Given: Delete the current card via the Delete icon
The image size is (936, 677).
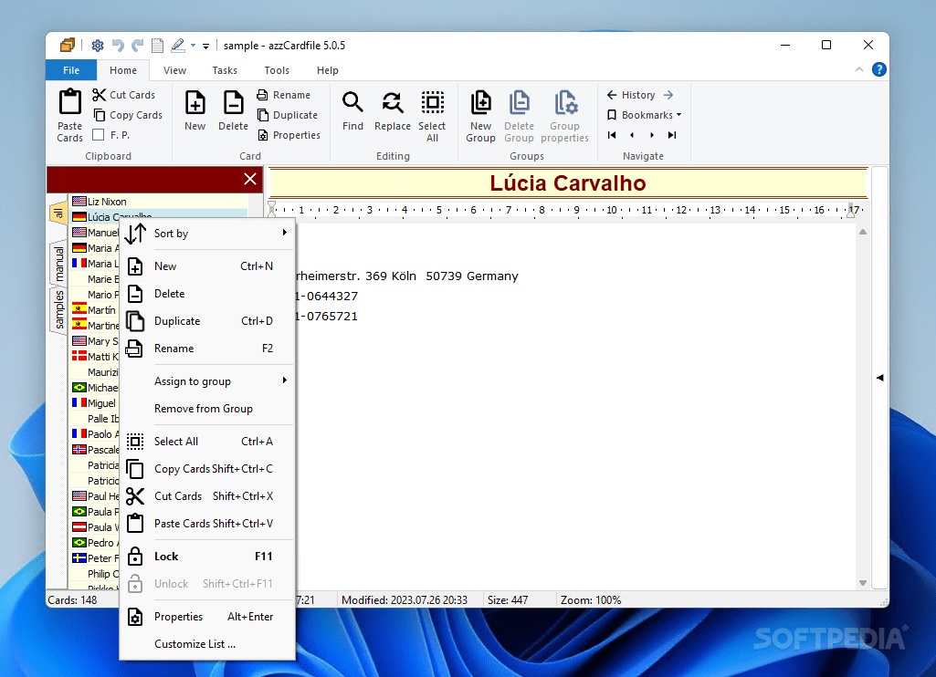Looking at the screenshot, I should 233,109.
